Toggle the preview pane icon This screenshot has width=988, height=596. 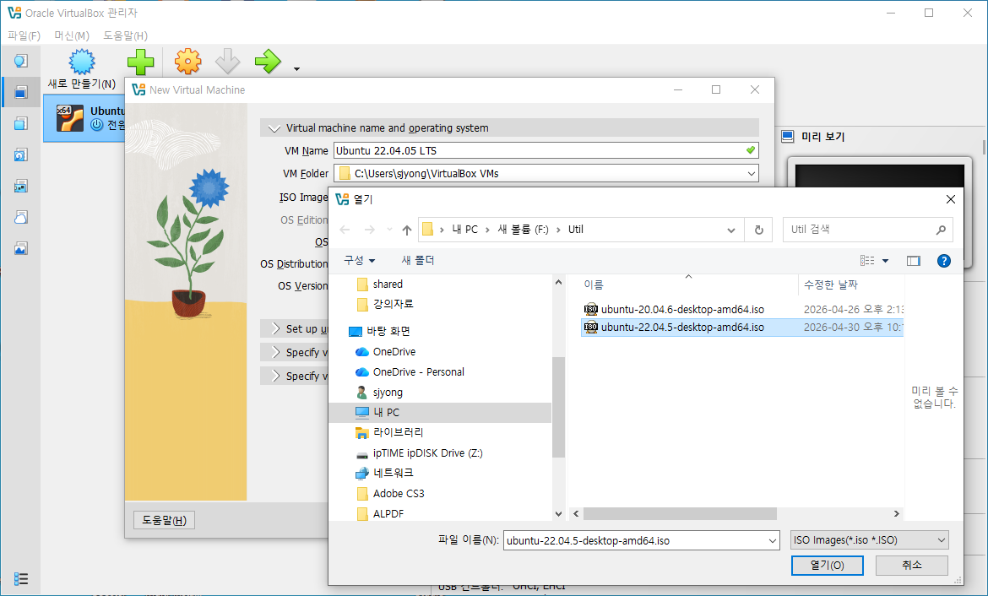pos(914,261)
